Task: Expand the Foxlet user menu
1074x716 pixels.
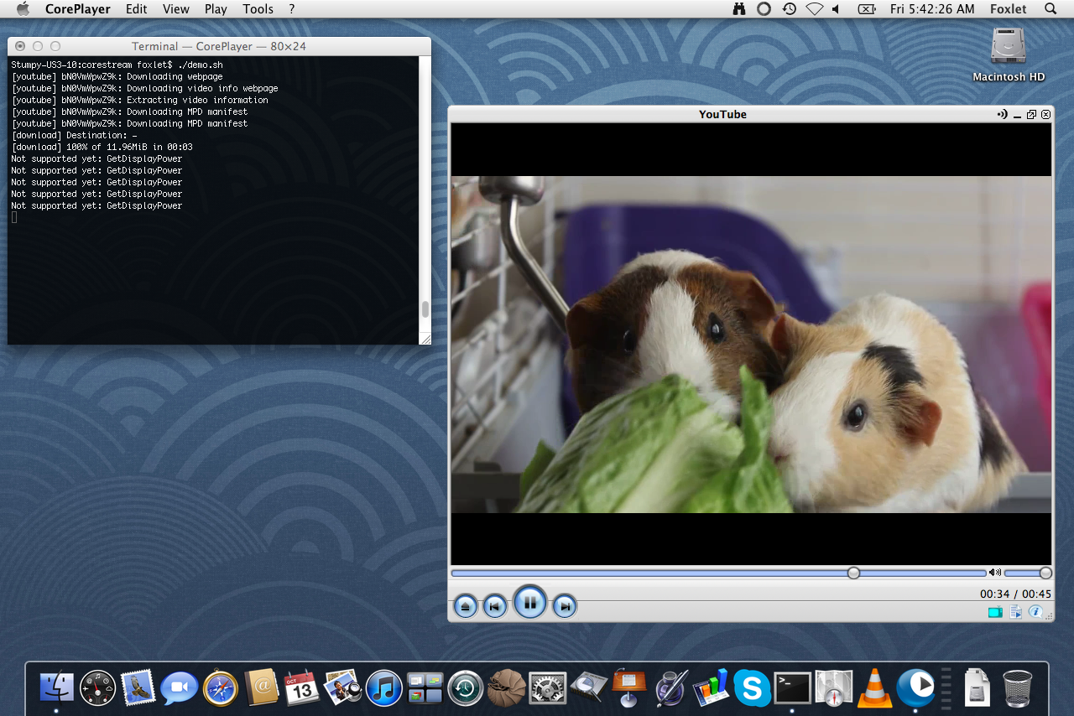Action: coord(1008,9)
